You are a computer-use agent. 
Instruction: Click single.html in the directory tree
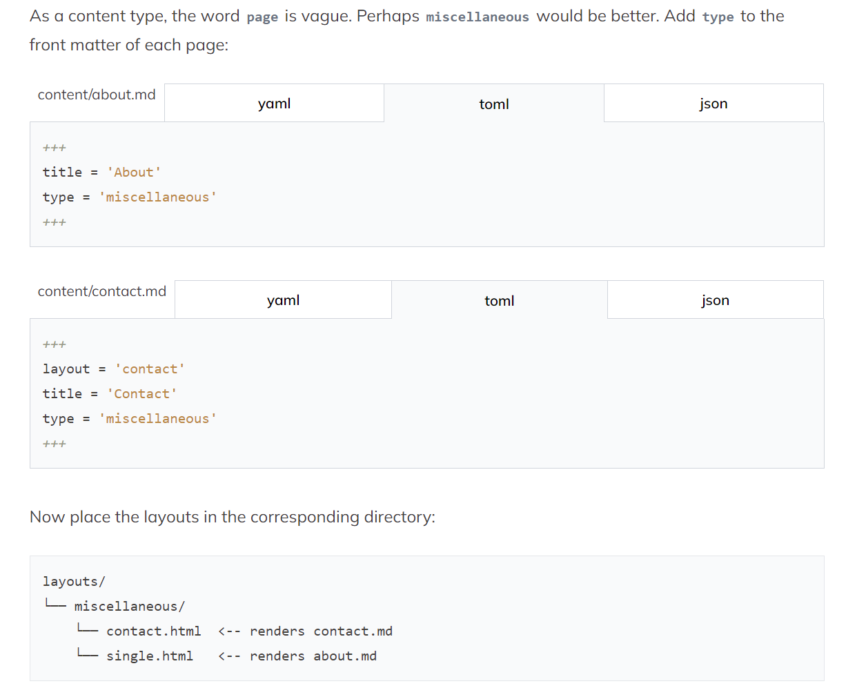tap(150, 656)
